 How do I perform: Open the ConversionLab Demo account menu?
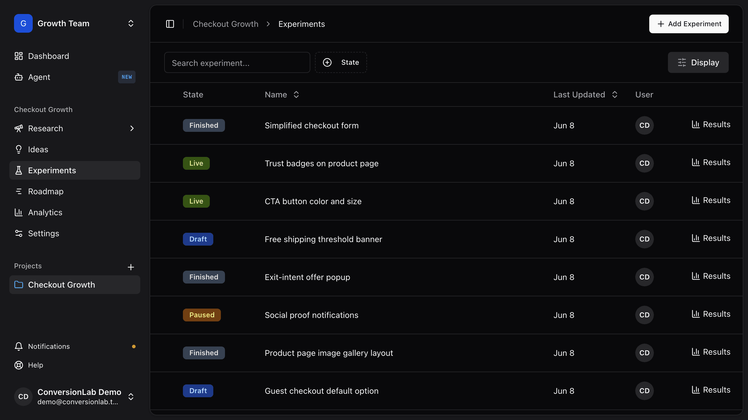tap(75, 397)
